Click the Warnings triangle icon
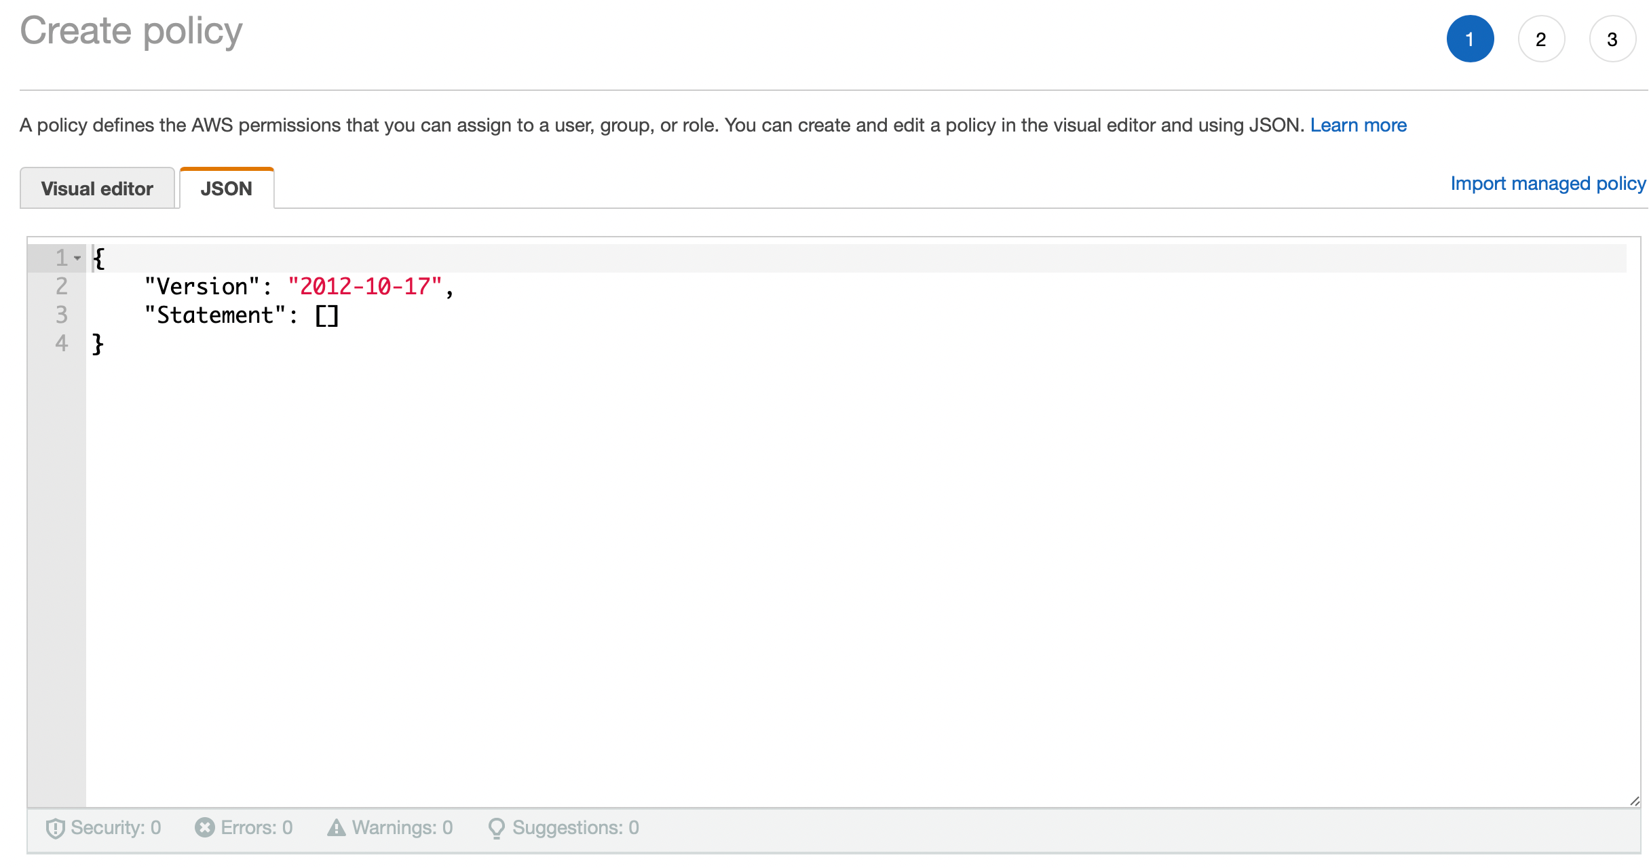The image size is (1649, 868). pyautogui.click(x=337, y=827)
